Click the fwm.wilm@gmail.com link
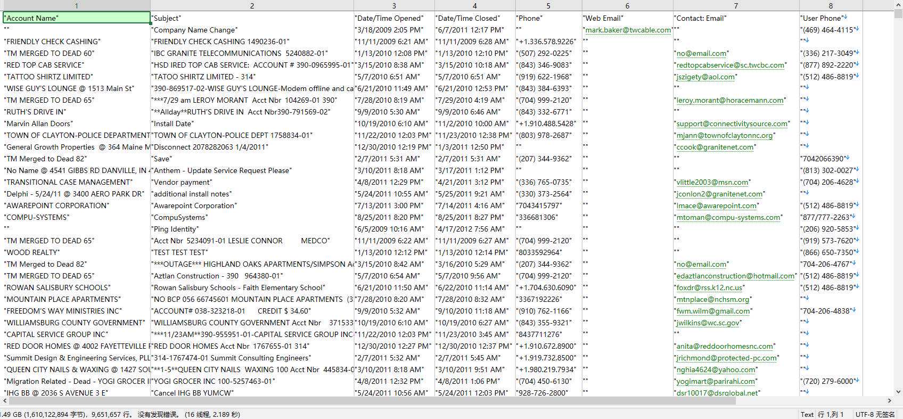 pyautogui.click(x=713, y=311)
